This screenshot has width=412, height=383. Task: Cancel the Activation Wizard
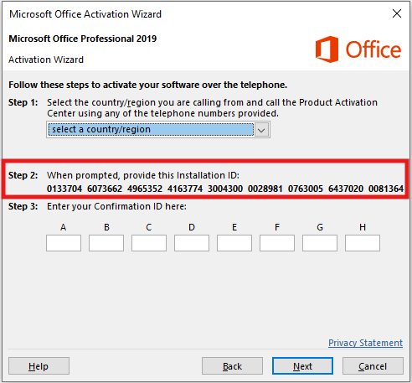[373, 366]
